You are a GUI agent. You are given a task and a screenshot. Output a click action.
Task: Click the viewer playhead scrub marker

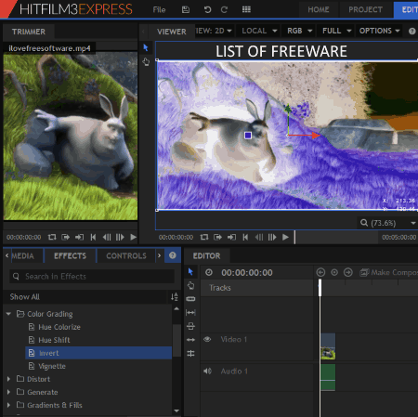(294, 237)
